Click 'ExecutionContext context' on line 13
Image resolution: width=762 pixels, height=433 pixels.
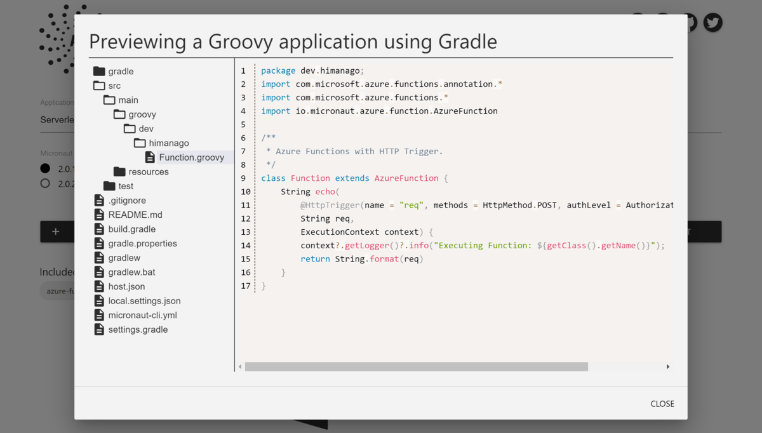[359, 232]
